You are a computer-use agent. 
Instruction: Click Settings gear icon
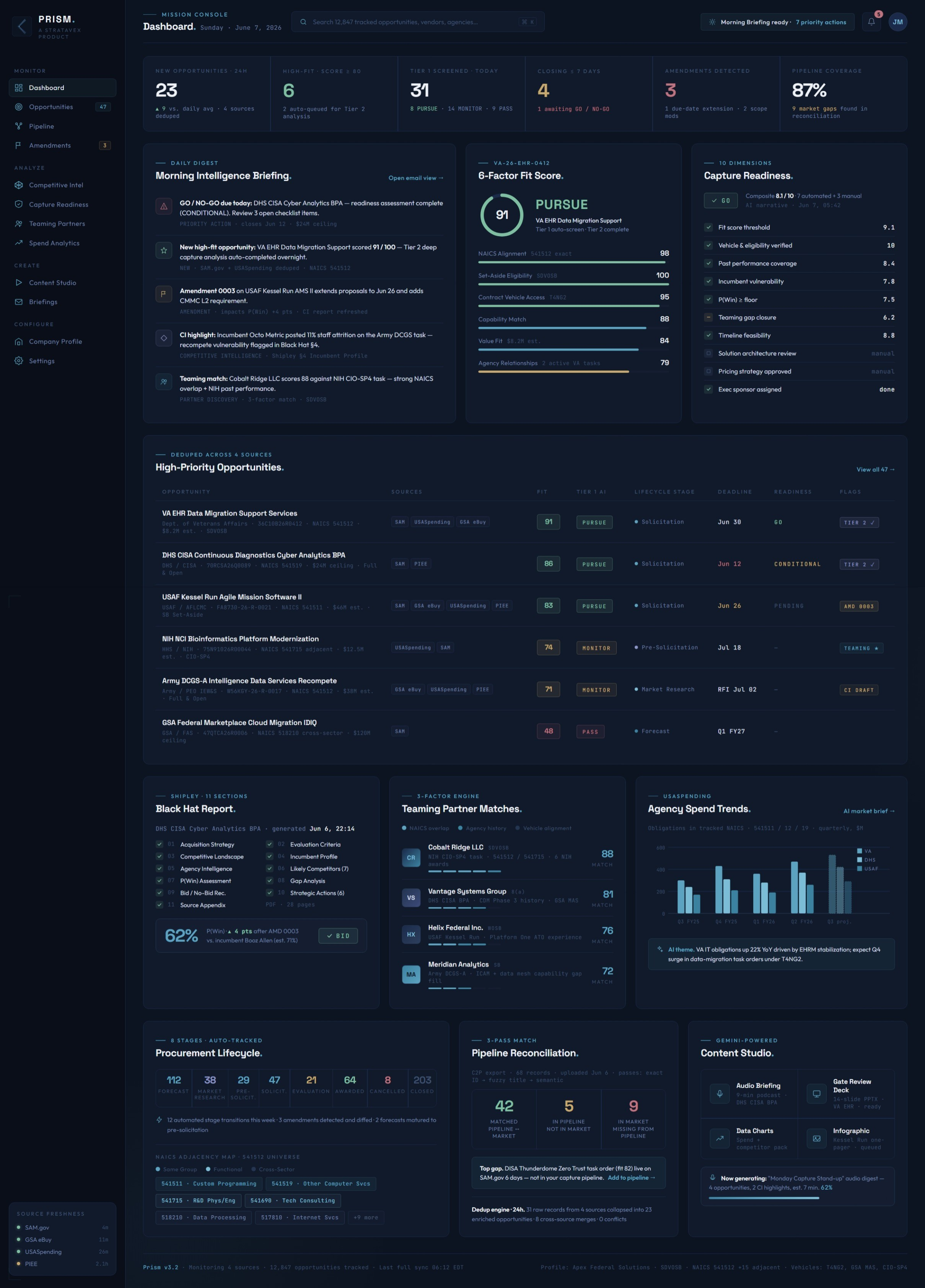pyautogui.click(x=19, y=361)
